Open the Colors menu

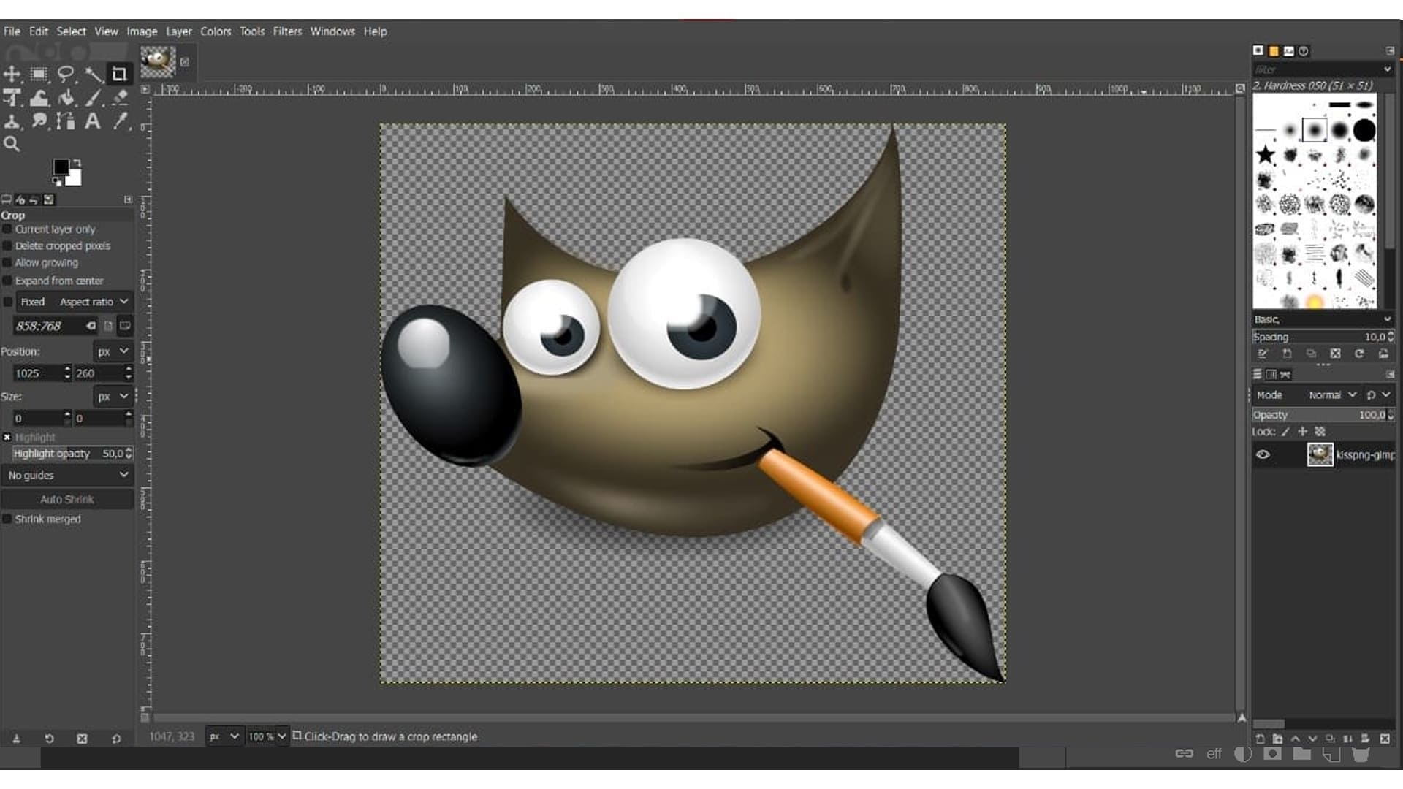click(x=216, y=31)
